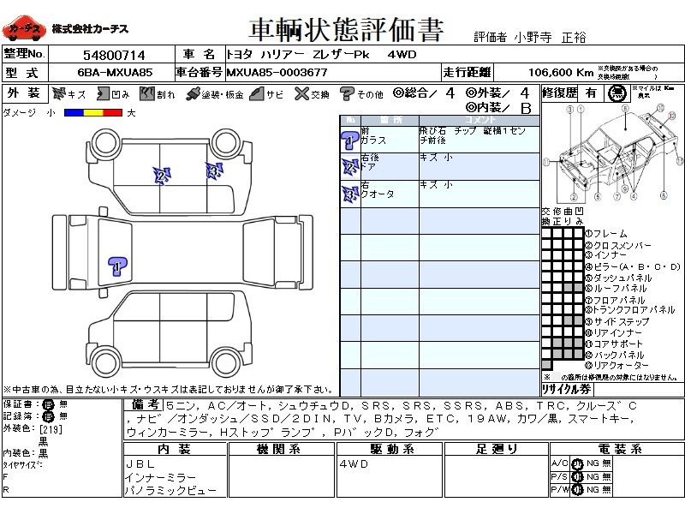Select NG in the A/C row

pos(593,463)
